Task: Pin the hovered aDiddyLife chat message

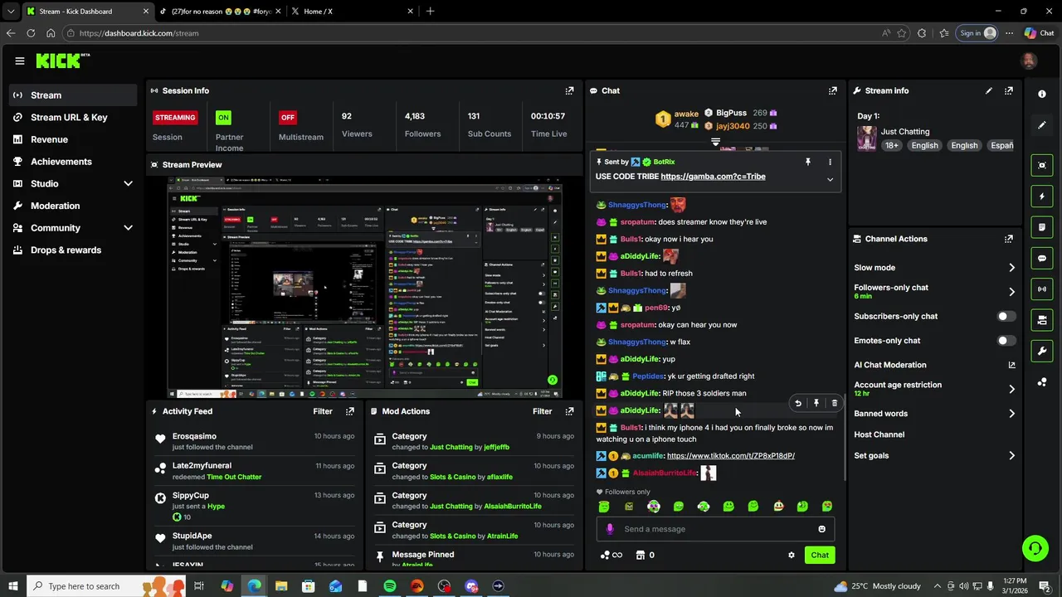Action: [816, 403]
